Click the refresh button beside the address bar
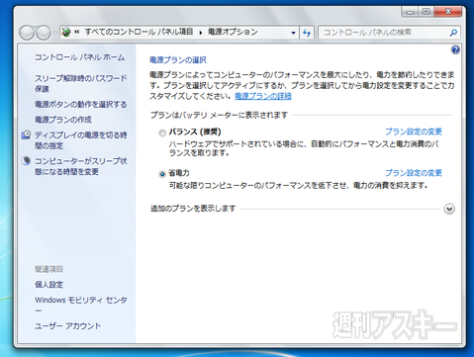Image resolution: width=474 pixels, height=357 pixels. pyautogui.click(x=307, y=33)
